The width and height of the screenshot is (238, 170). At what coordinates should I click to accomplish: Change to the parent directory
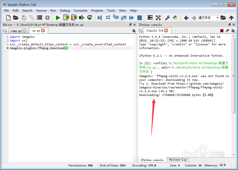click(231, 18)
